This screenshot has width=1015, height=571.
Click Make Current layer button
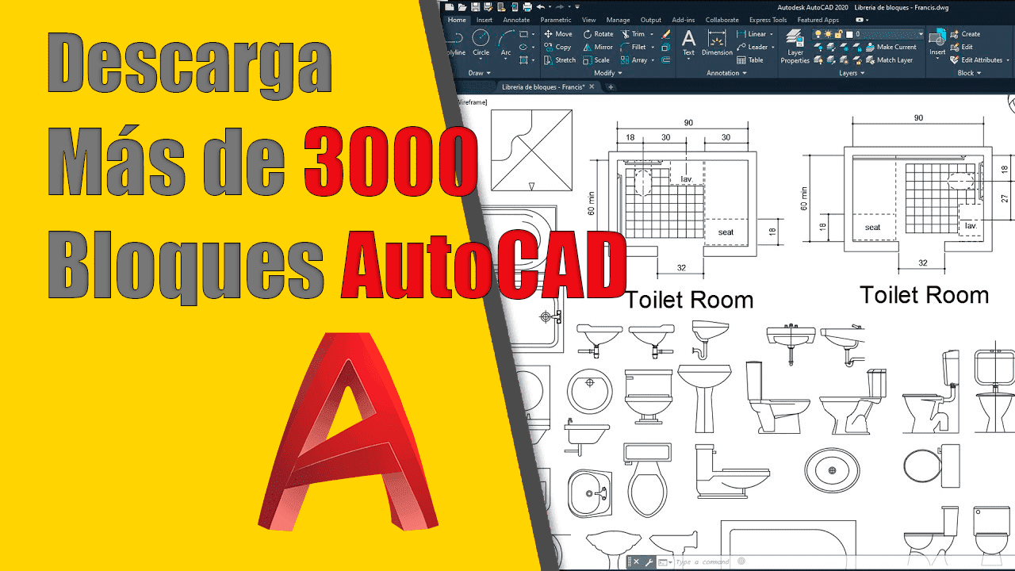(x=891, y=47)
